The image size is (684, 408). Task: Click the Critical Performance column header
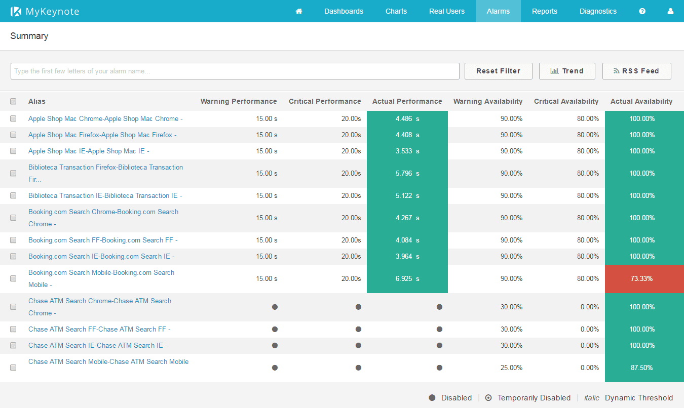(325, 101)
